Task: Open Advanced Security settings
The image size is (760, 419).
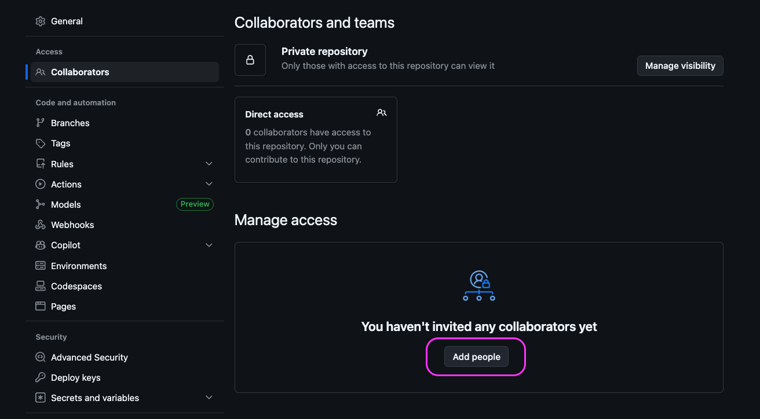Action: [89, 357]
